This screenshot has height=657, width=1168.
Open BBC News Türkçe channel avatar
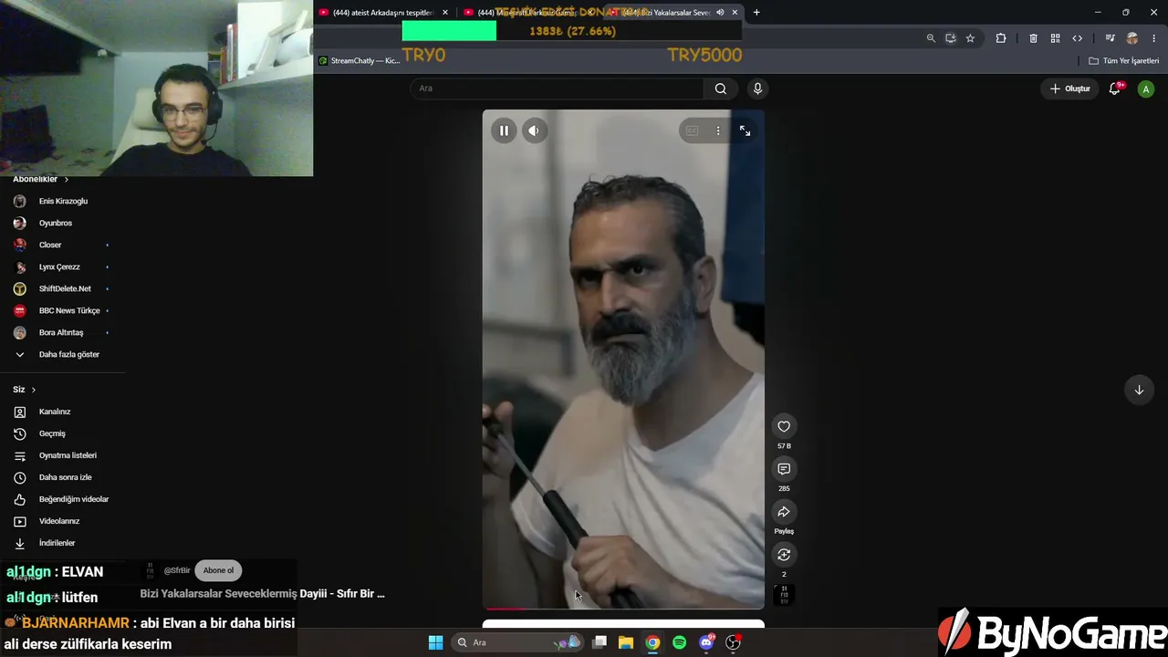click(x=20, y=310)
